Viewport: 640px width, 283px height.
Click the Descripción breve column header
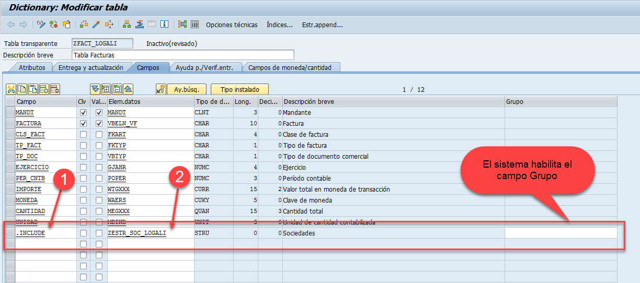(x=394, y=101)
